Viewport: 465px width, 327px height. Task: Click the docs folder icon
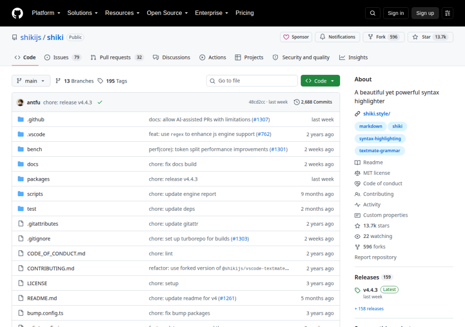coord(21,164)
